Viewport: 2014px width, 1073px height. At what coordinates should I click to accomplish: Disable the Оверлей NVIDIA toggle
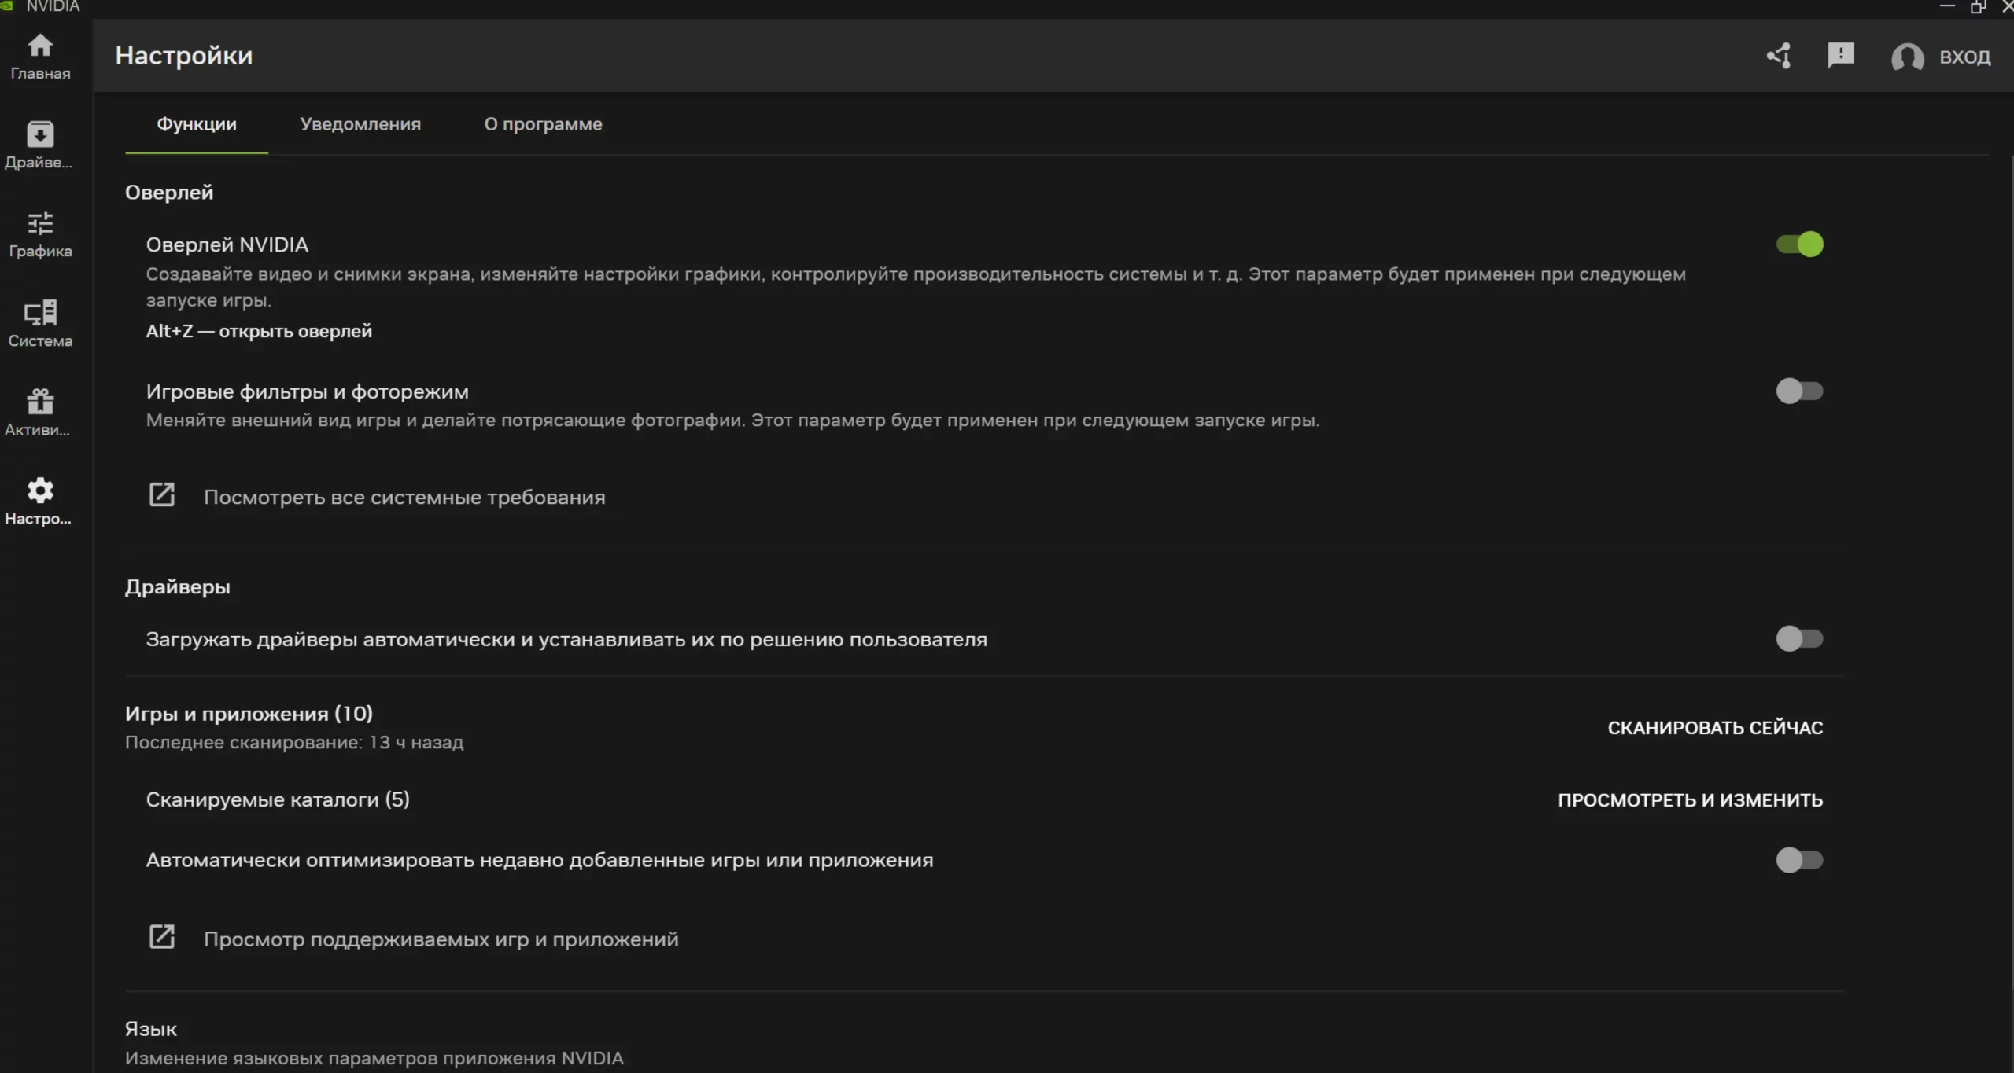coord(1799,244)
